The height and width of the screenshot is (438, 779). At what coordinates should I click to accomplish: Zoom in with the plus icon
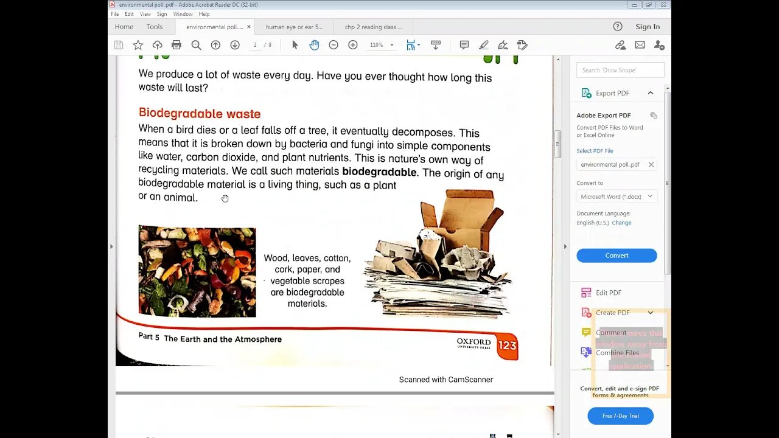[x=353, y=45]
